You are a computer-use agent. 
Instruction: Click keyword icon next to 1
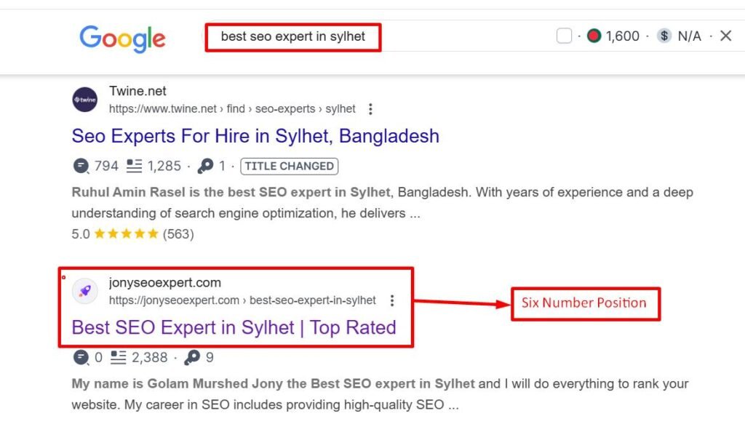pos(205,166)
